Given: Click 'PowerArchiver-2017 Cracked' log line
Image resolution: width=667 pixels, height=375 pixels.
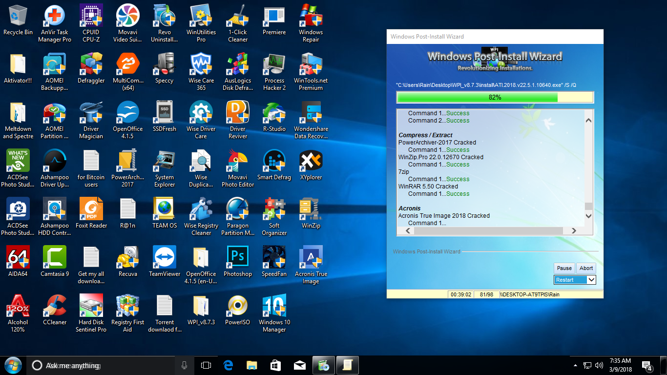Looking at the screenshot, I should 437,143.
